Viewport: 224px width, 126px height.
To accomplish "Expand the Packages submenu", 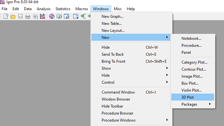I will [193, 104].
